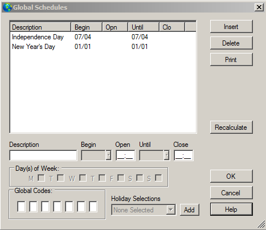The height and width of the screenshot is (230, 266).
Task: Click the resize grip in the dialog corner
Action: coord(261,224)
